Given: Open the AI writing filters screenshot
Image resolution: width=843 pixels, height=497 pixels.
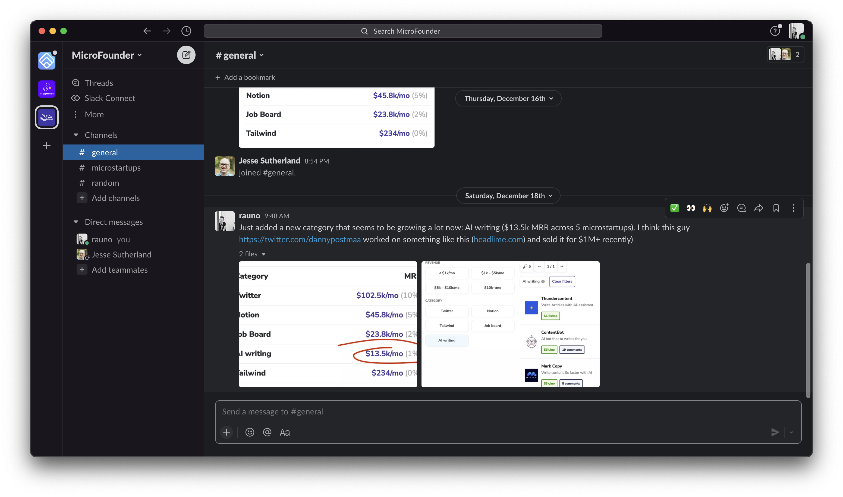Looking at the screenshot, I should [510, 324].
